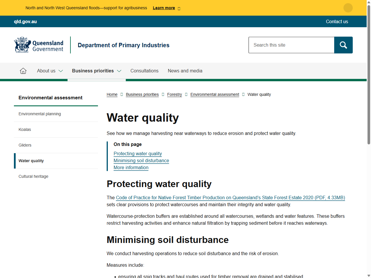Jump to Minimising soil disturbance section
371x278 pixels.
(x=141, y=160)
